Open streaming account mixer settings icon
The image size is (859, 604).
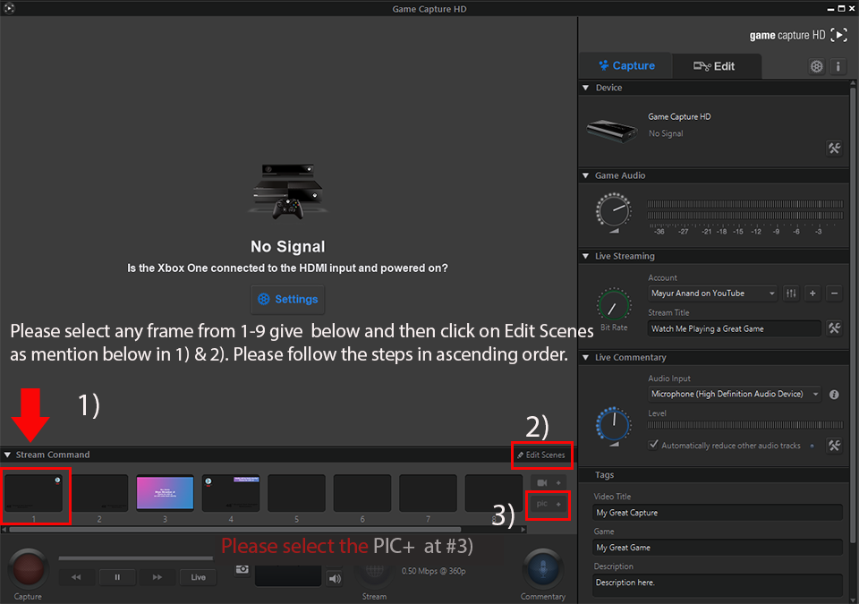coord(791,293)
